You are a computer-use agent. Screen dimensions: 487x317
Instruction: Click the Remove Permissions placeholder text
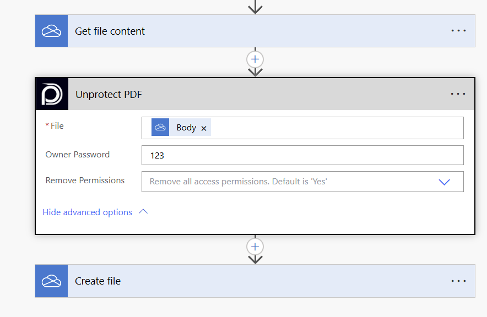point(238,181)
